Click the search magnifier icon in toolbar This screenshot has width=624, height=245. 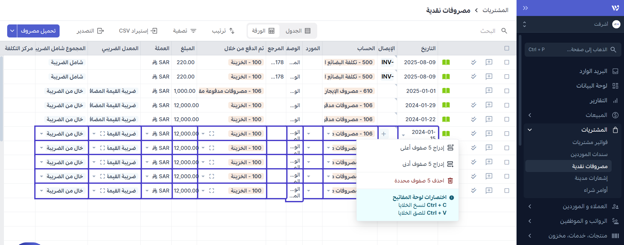pos(504,31)
